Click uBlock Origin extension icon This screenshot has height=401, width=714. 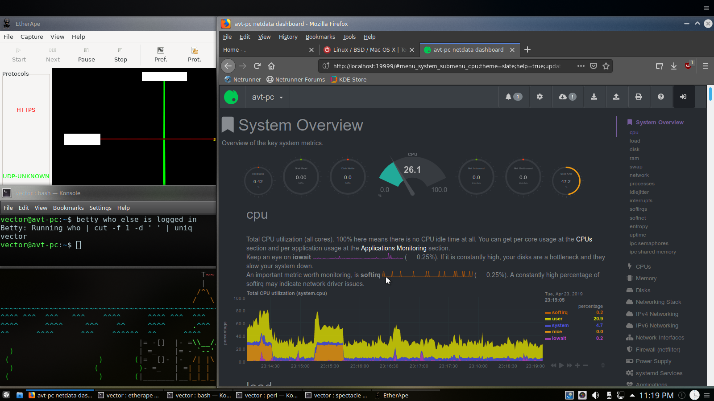(x=689, y=65)
